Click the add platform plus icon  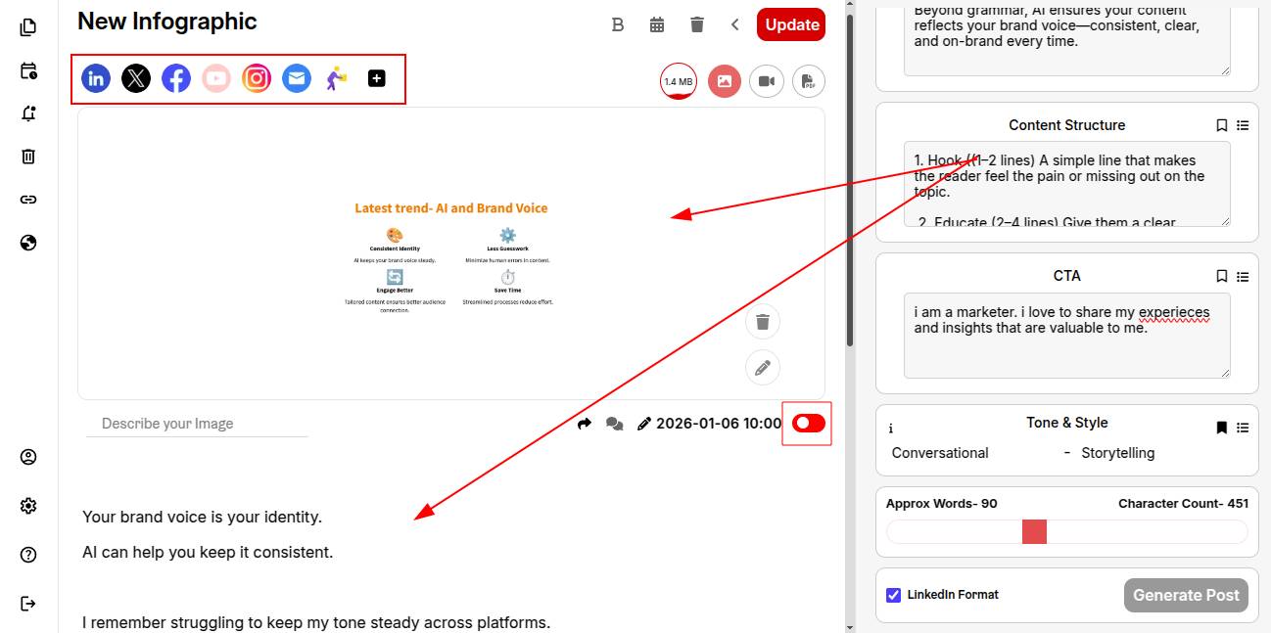click(377, 78)
